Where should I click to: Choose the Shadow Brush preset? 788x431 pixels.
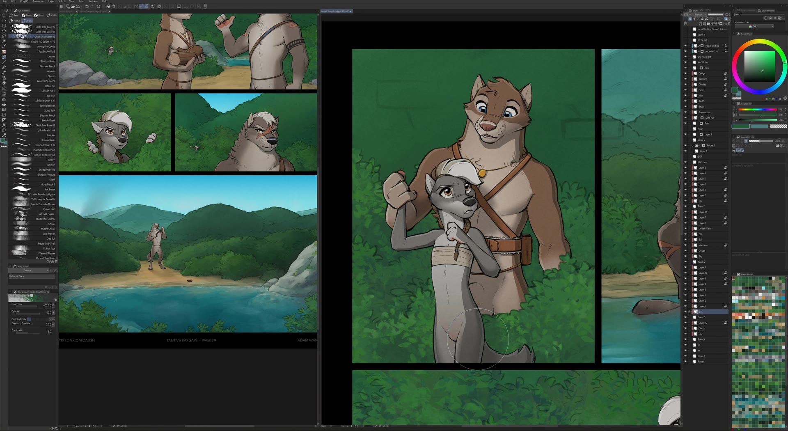[32, 61]
